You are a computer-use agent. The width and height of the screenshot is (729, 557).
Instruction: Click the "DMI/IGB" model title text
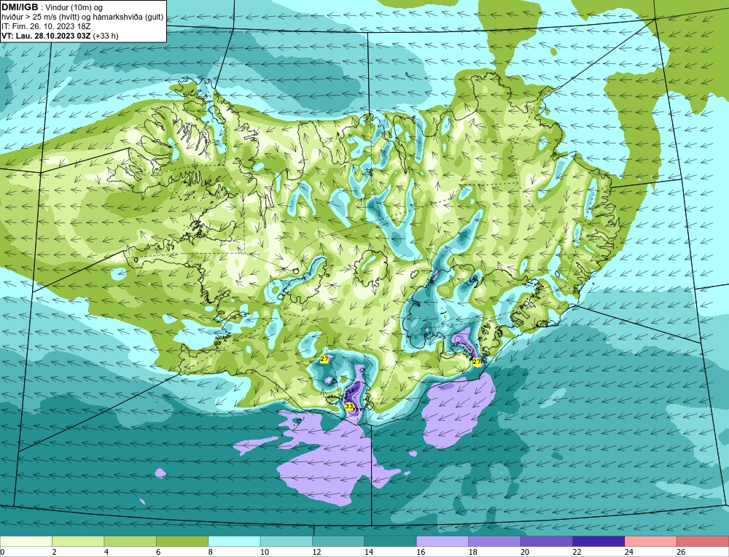[20, 7]
